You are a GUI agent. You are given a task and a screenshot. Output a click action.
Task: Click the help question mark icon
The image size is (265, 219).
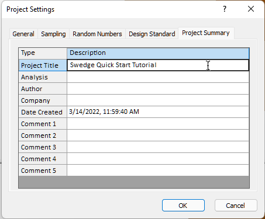coord(225,9)
